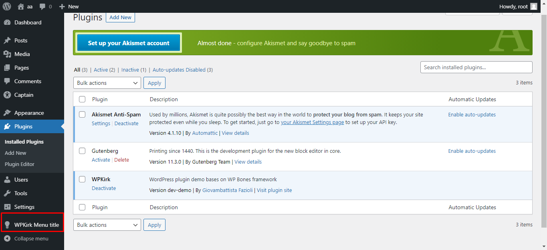The height and width of the screenshot is (250, 547).
Task: Open the bottom Bulk actions dropdown
Action: [107, 225]
